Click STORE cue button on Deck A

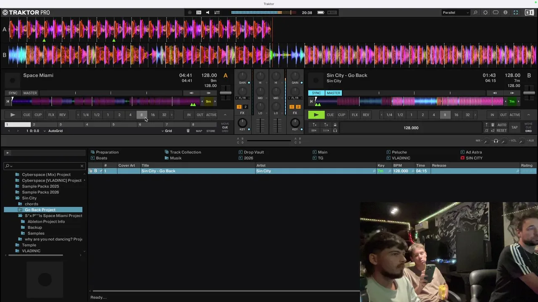coord(211,131)
